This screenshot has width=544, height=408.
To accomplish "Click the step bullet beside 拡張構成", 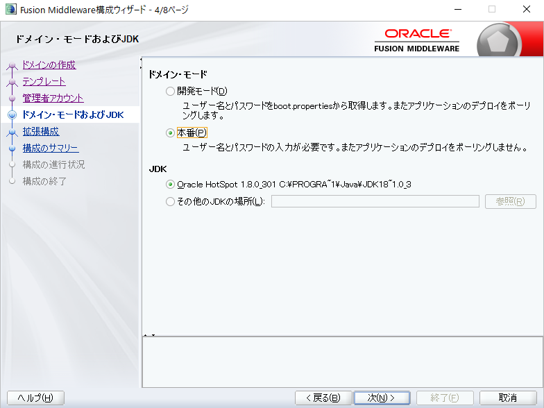I will [11, 131].
